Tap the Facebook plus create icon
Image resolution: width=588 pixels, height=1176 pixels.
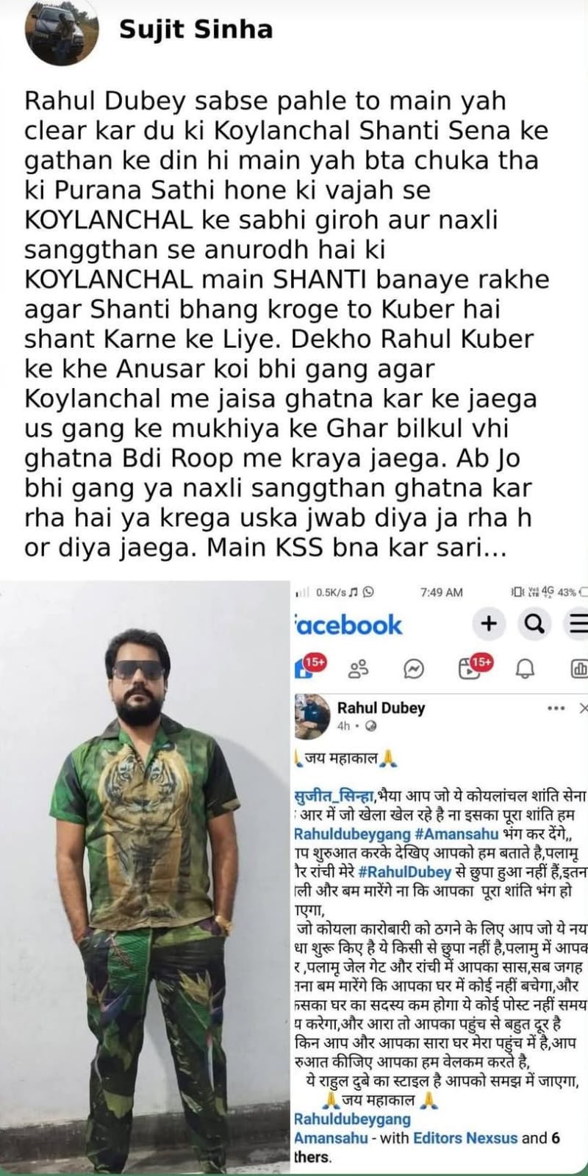click(x=489, y=624)
